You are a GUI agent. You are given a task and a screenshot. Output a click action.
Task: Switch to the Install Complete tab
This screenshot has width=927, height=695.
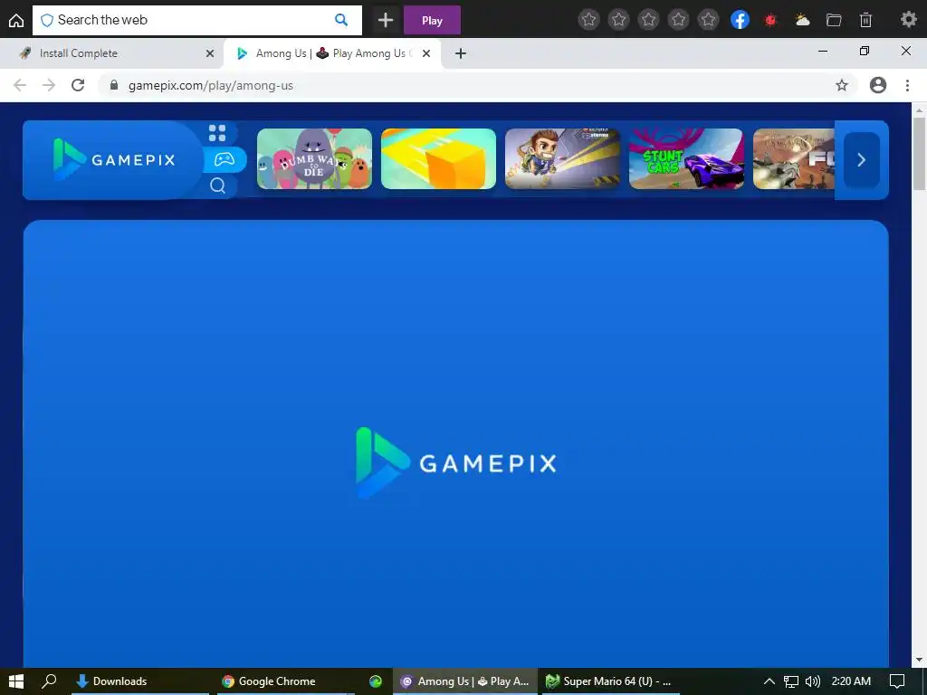click(x=112, y=53)
